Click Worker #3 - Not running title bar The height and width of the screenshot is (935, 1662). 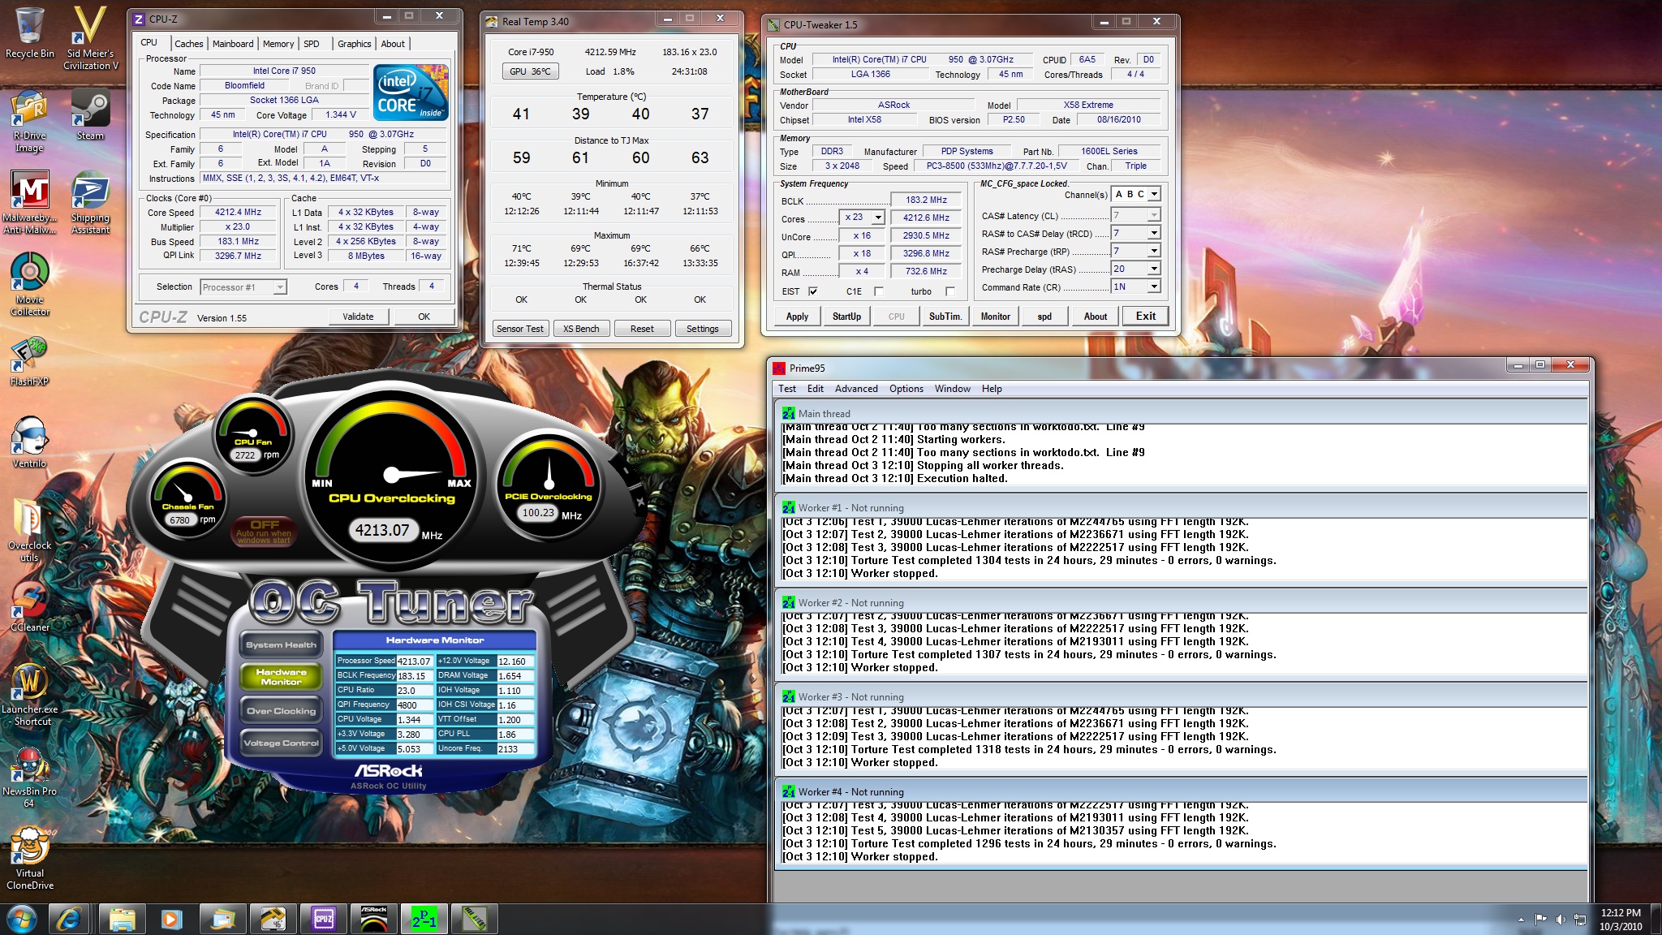(1182, 697)
